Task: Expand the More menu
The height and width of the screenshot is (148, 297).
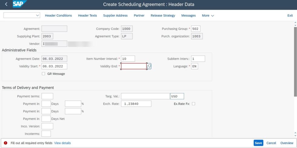Action: coord(208,15)
